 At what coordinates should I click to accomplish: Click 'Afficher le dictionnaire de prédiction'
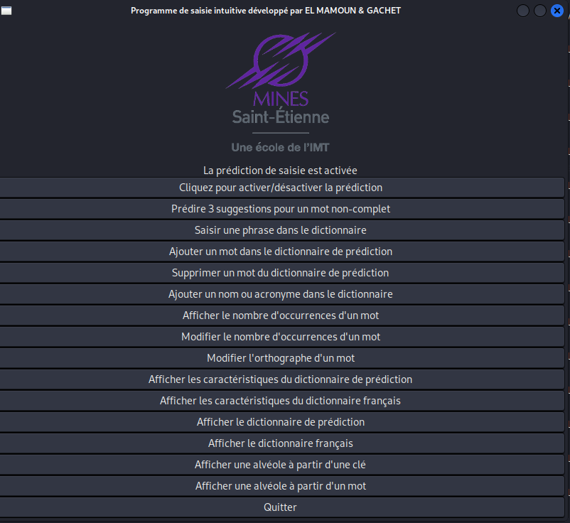tap(281, 422)
